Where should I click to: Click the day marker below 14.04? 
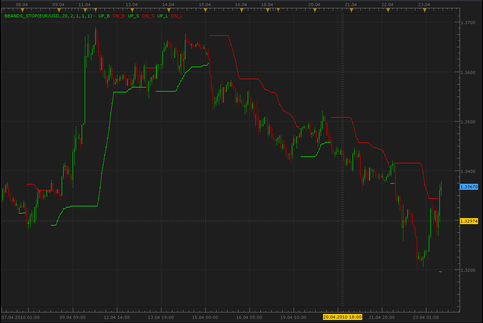tap(169, 10)
